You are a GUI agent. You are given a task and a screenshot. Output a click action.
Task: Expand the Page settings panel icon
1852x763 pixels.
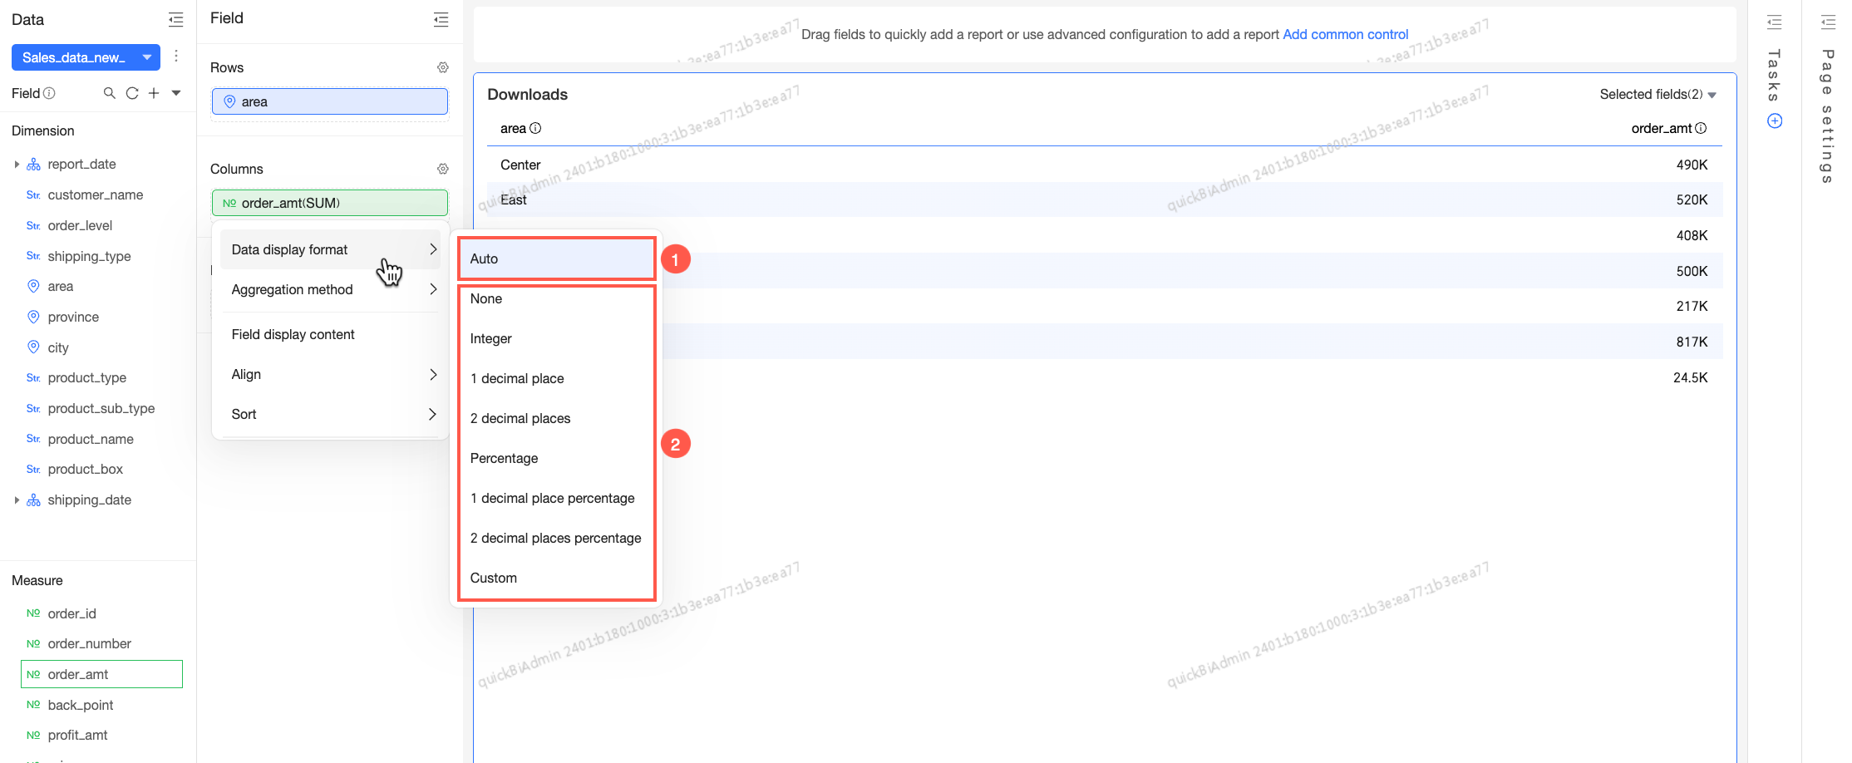1828,22
